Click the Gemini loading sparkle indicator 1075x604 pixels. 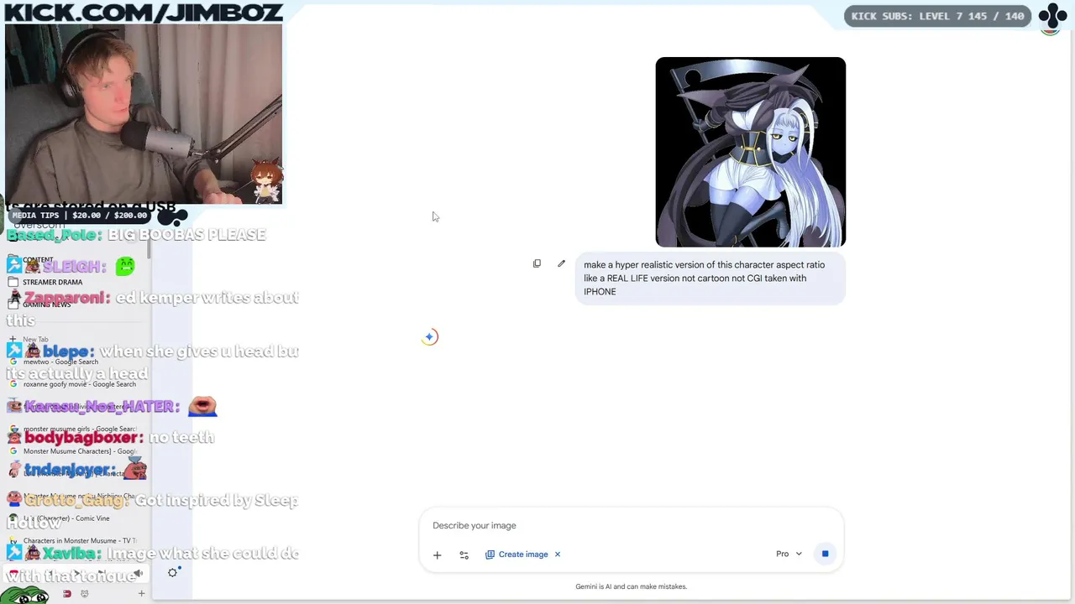pyautogui.click(x=429, y=336)
